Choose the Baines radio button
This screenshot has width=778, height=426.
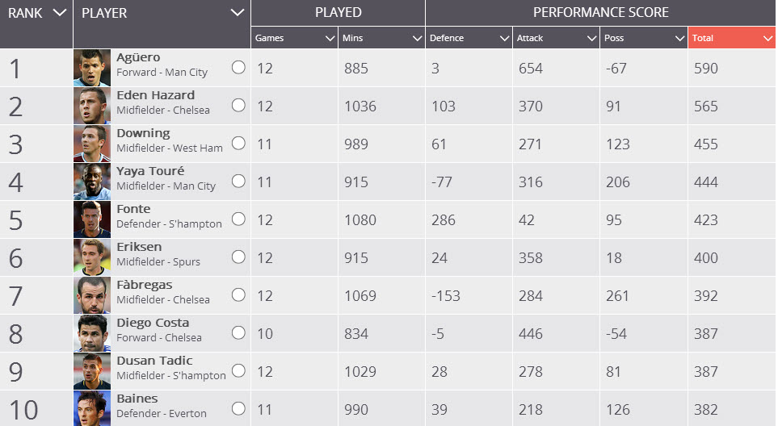[x=238, y=408]
